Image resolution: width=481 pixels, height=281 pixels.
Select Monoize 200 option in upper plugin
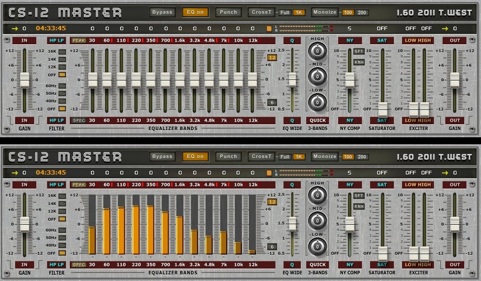[361, 12]
